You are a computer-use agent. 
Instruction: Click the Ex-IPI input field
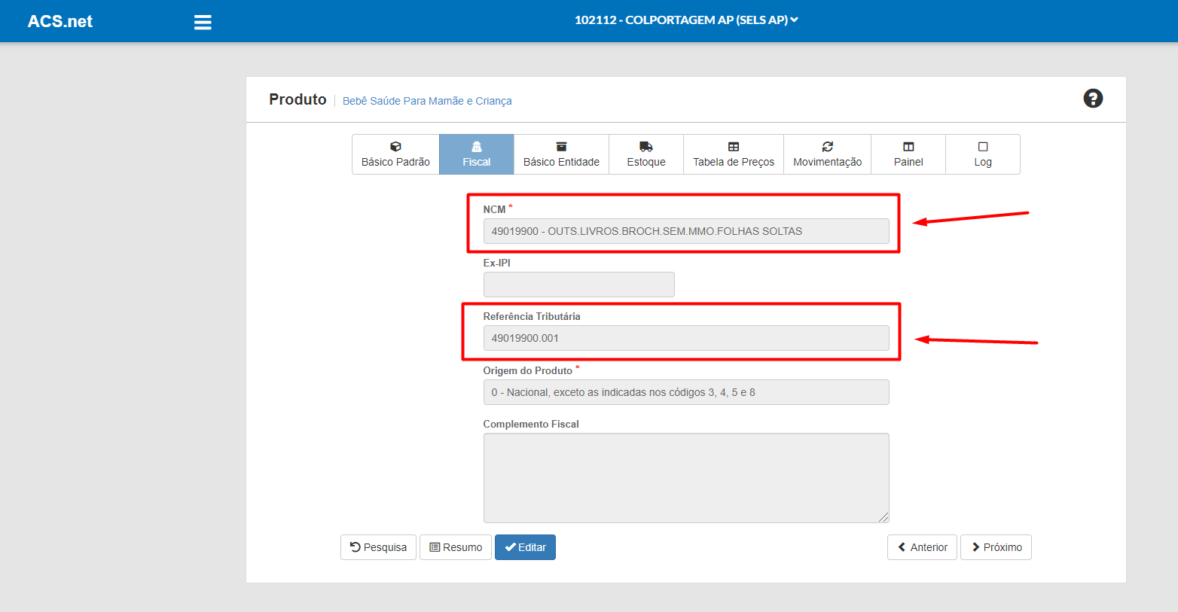[578, 285]
